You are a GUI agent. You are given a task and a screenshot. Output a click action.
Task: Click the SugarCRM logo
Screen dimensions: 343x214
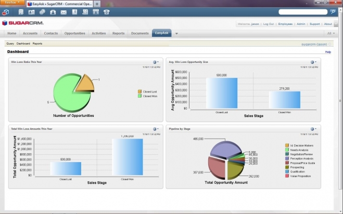[23, 23]
